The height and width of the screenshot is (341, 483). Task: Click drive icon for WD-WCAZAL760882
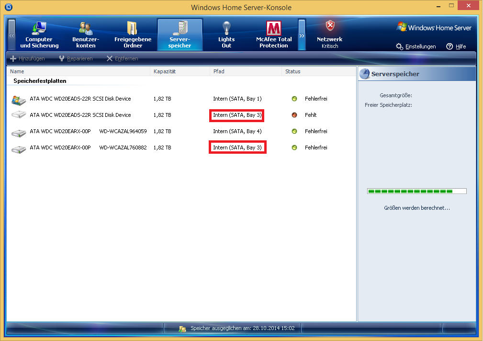pyautogui.click(x=19, y=149)
